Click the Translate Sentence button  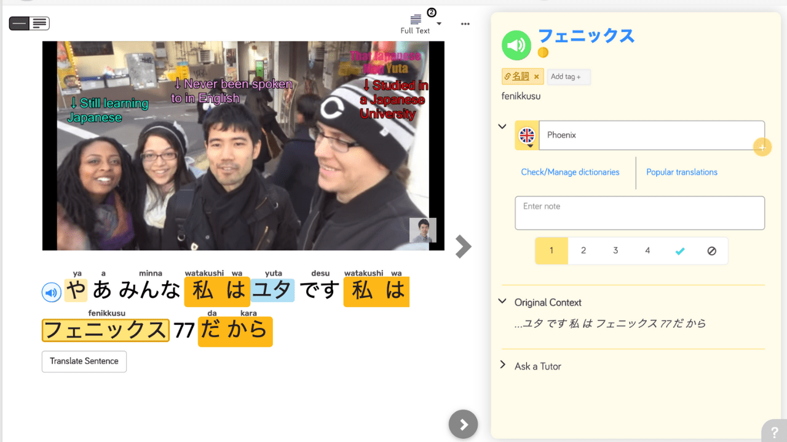pos(84,361)
